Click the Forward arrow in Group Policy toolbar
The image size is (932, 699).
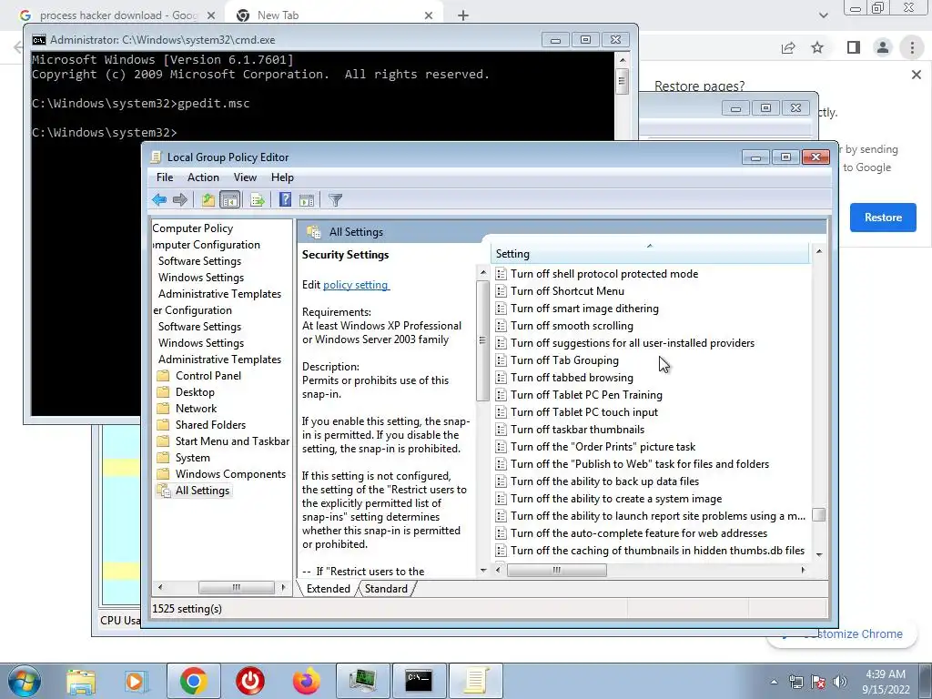pos(180,199)
